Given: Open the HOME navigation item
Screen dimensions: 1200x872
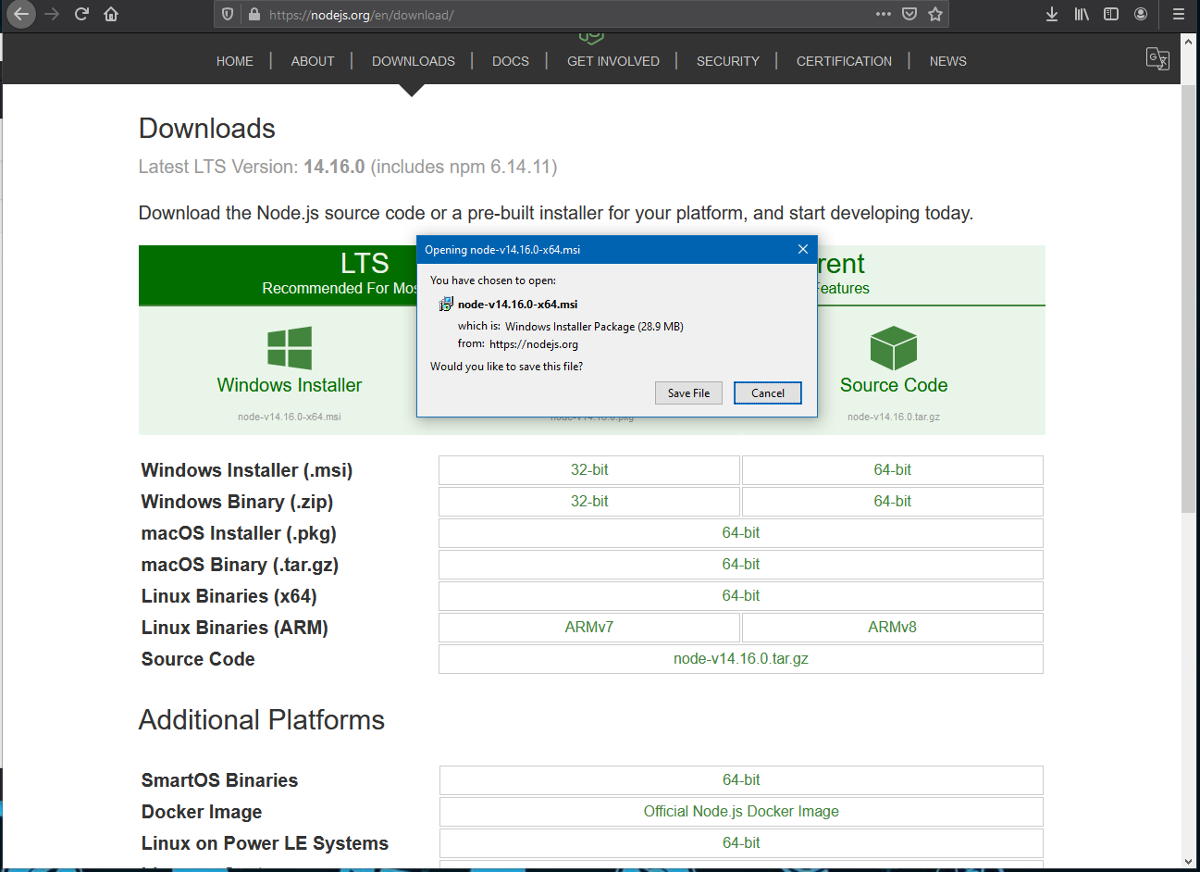Looking at the screenshot, I should (x=235, y=61).
